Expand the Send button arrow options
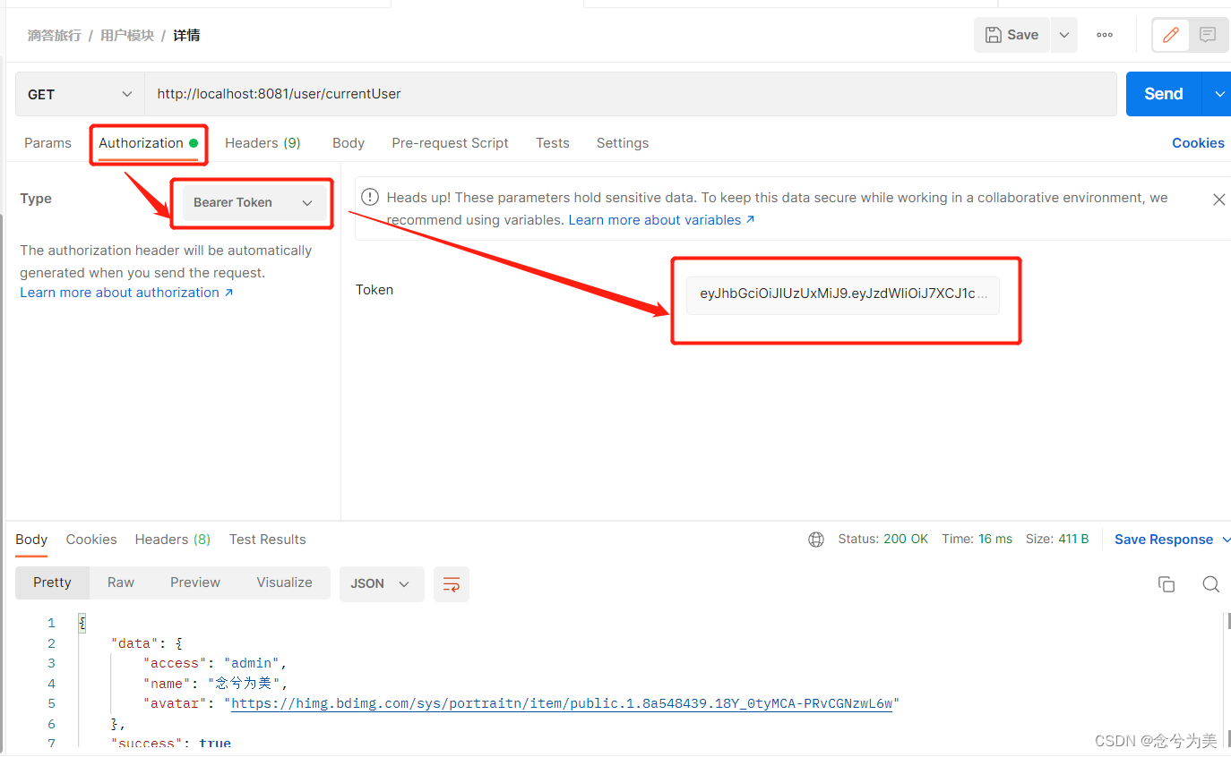Image resolution: width=1231 pixels, height=757 pixels. [x=1218, y=94]
